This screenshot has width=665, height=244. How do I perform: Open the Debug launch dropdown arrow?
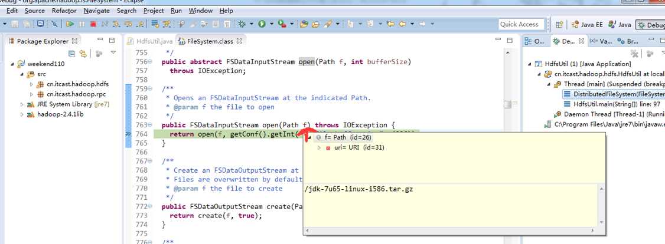tap(252, 24)
